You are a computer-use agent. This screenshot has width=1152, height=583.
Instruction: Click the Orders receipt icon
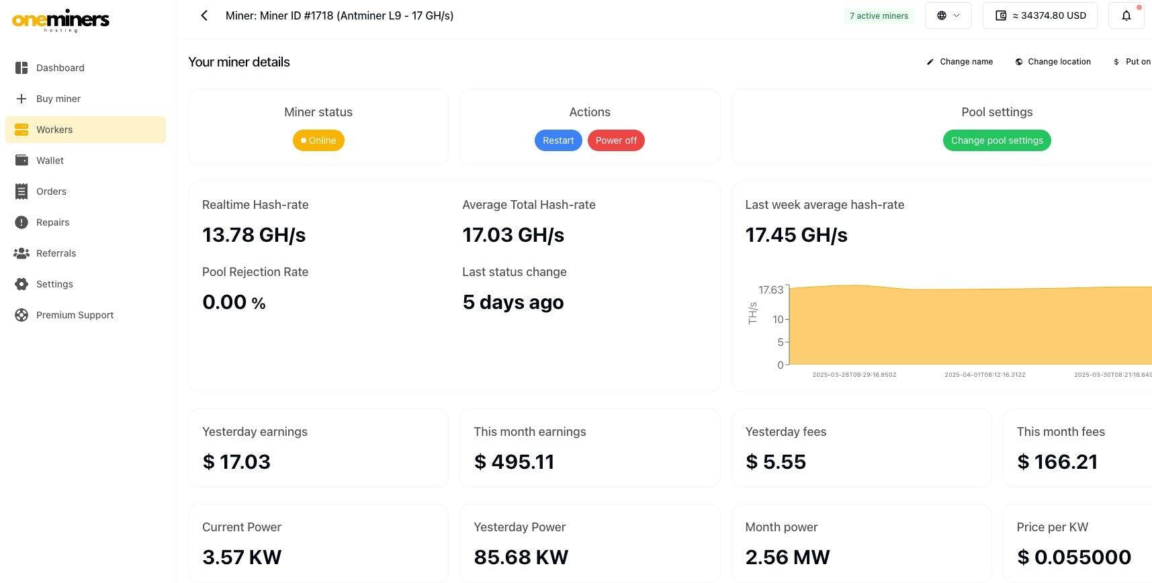(21, 191)
